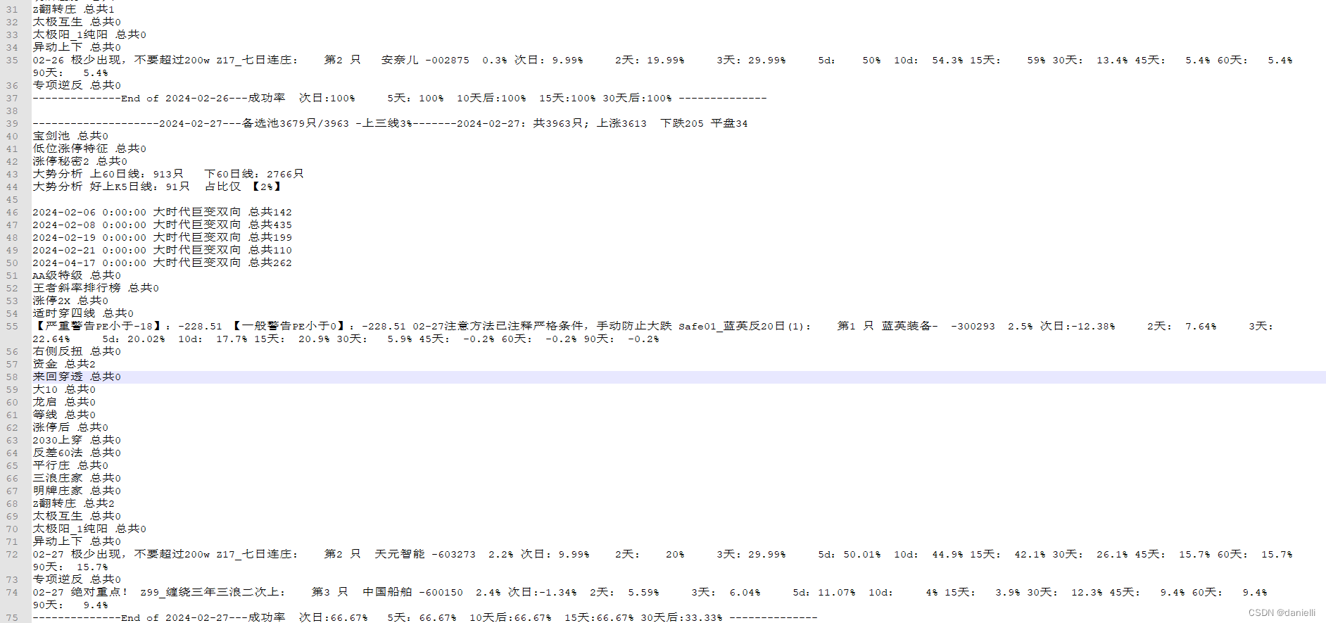Click line number 73 beside '专项逆反 总共0'
The height and width of the screenshot is (623, 1326).
click(12, 579)
